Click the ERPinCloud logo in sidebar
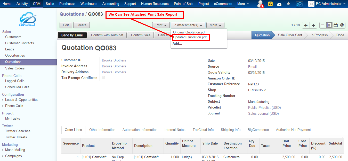Image resolution: width=348 pixels, height=161 pixels. (28, 20)
